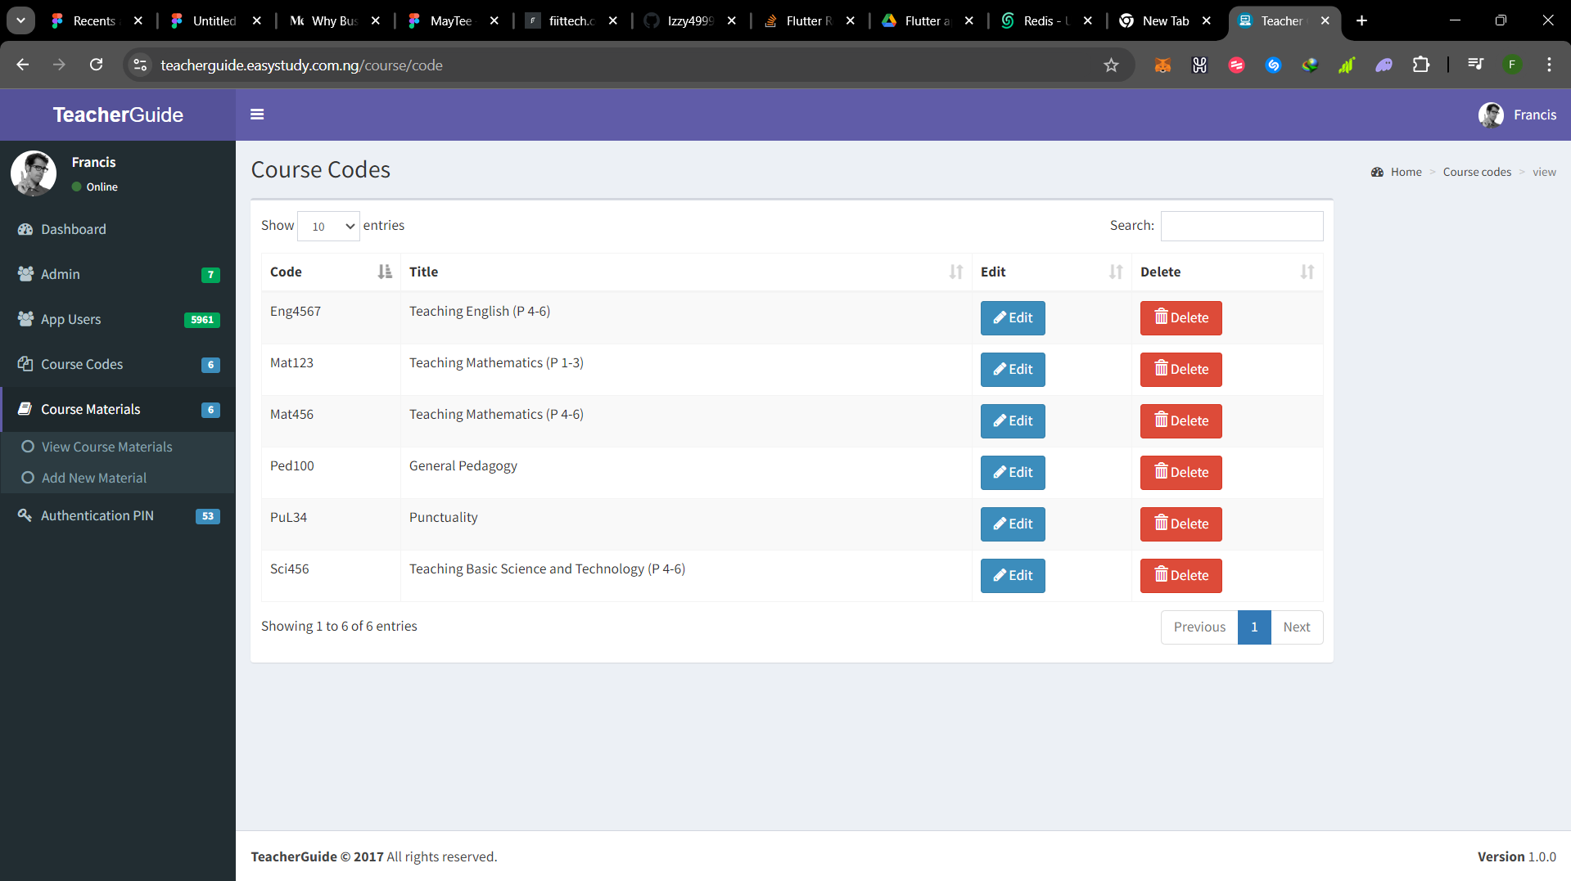Open Chrome's three-dot menu

tap(1549, 65)
